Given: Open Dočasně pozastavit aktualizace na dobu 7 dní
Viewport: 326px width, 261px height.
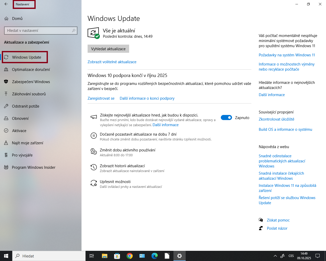Looking at the screenshot, I should click(x=138, y=134).
